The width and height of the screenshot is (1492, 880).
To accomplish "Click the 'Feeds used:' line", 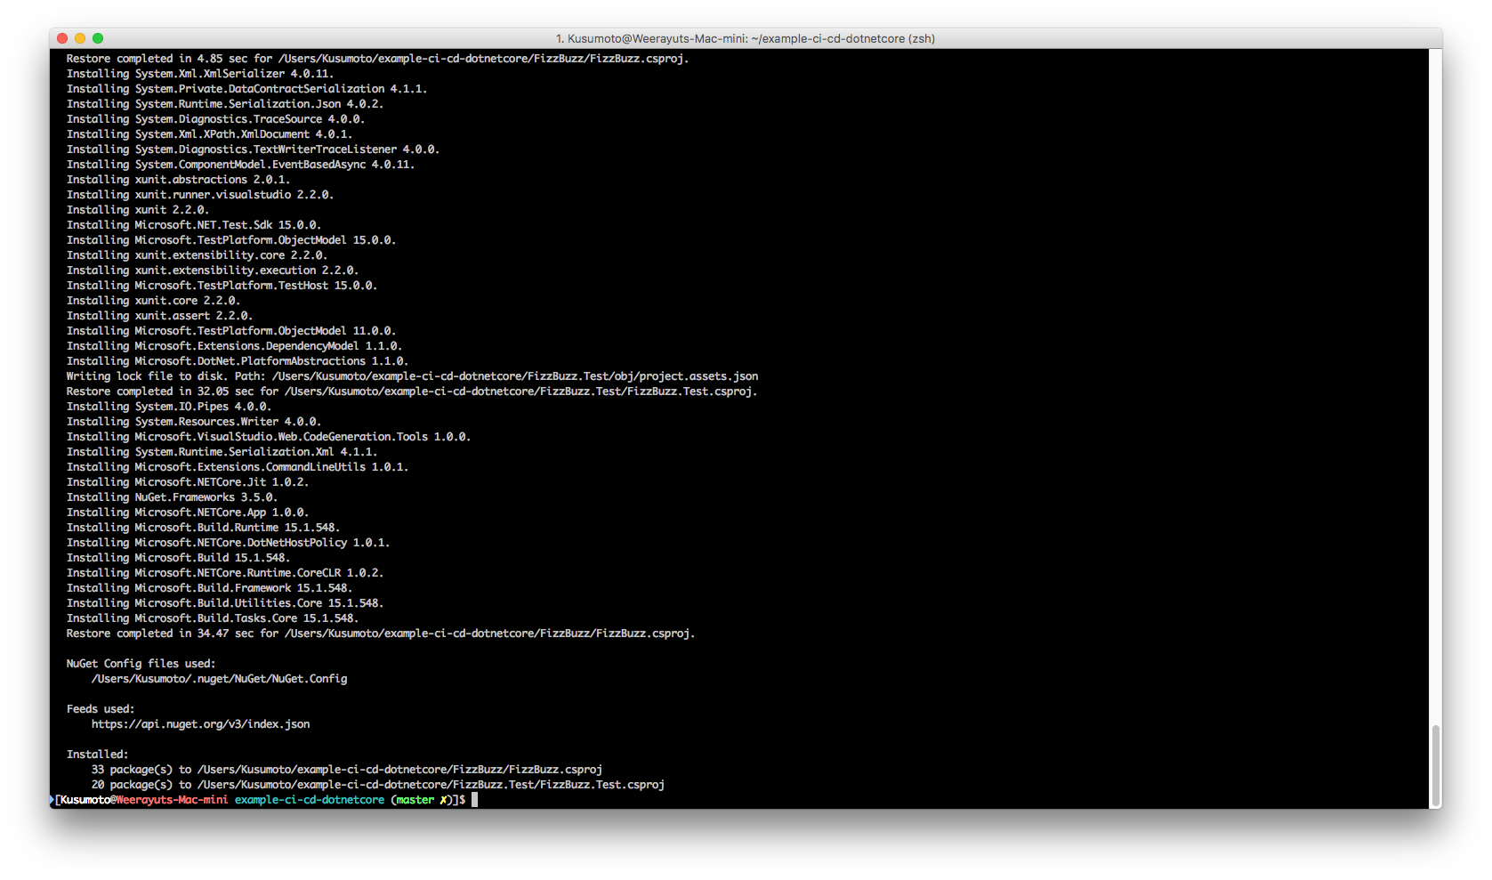I will [101, 709].
